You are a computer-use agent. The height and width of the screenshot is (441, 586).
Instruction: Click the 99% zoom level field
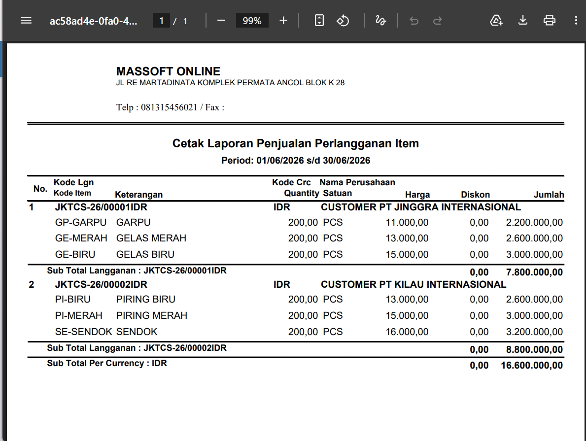(x=252, y=21)
